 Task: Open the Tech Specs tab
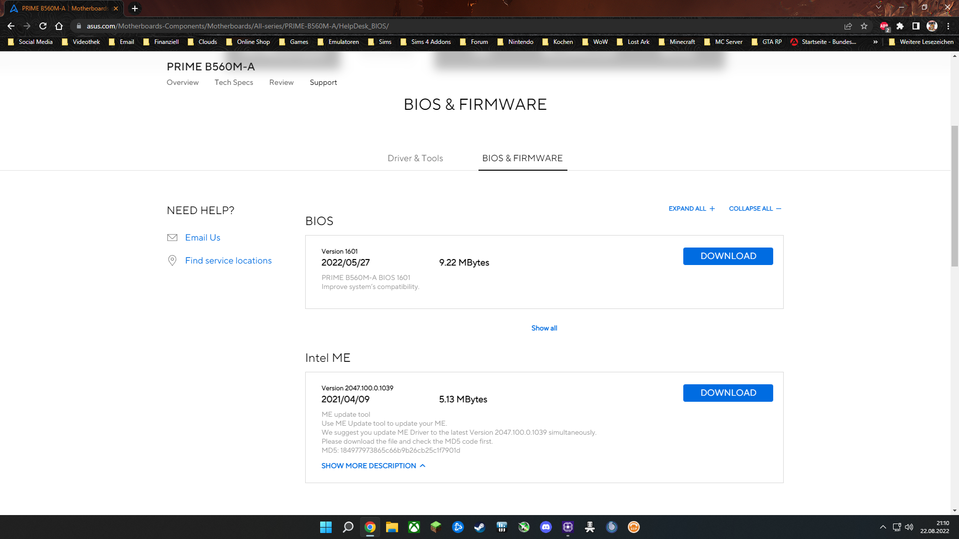pos(234,82)
